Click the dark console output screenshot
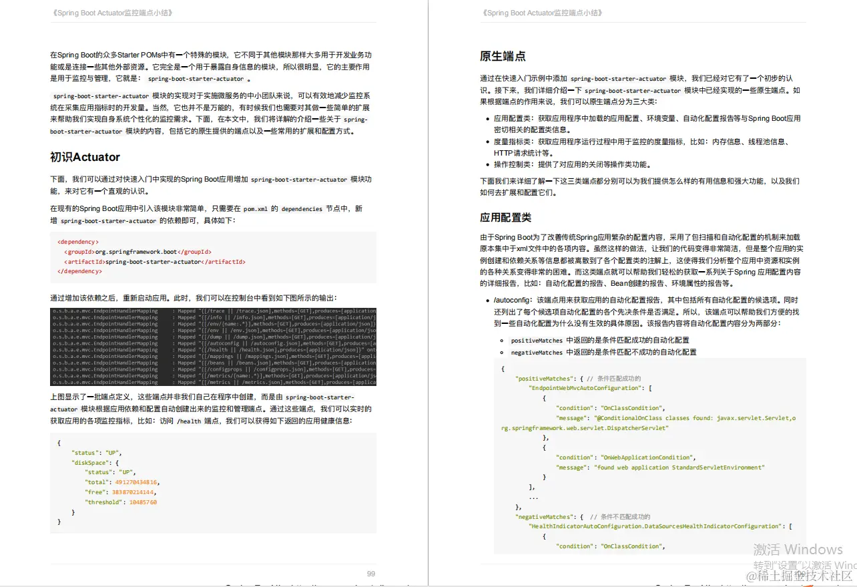 pos(214,346)
